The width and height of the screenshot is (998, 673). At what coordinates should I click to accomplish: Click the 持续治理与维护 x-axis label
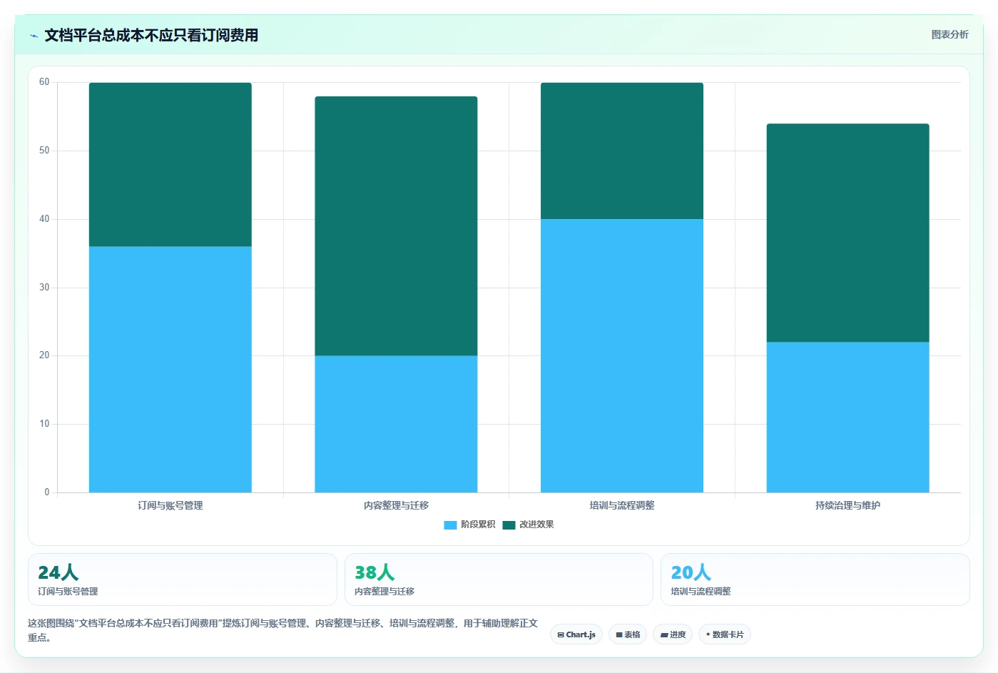point(847,505)
